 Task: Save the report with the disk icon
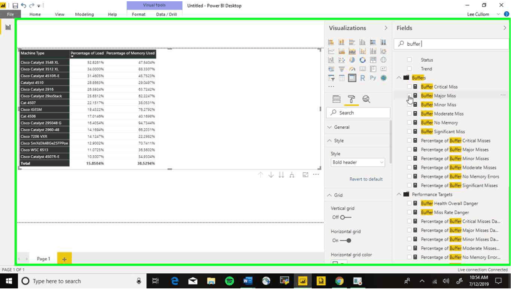[15, 6]
